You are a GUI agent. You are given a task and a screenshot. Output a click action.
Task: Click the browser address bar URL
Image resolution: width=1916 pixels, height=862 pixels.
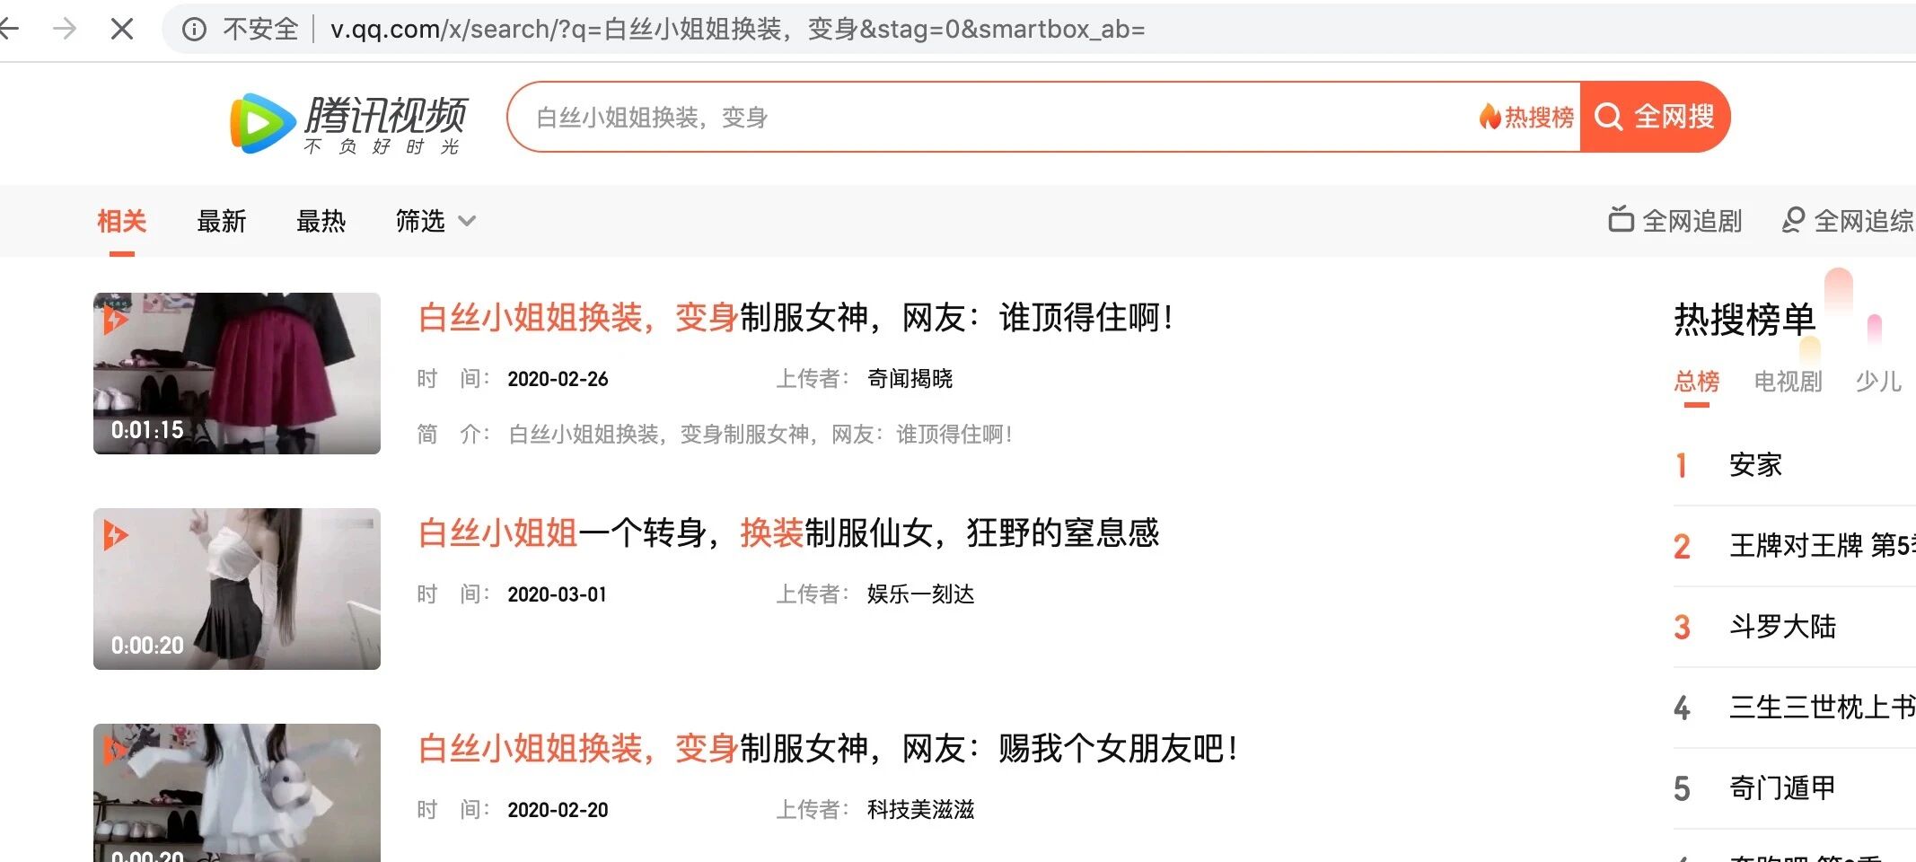coord(737,29)
